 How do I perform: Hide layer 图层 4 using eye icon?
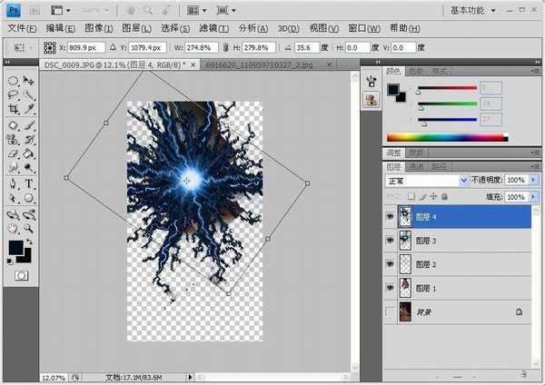[391, 216]
